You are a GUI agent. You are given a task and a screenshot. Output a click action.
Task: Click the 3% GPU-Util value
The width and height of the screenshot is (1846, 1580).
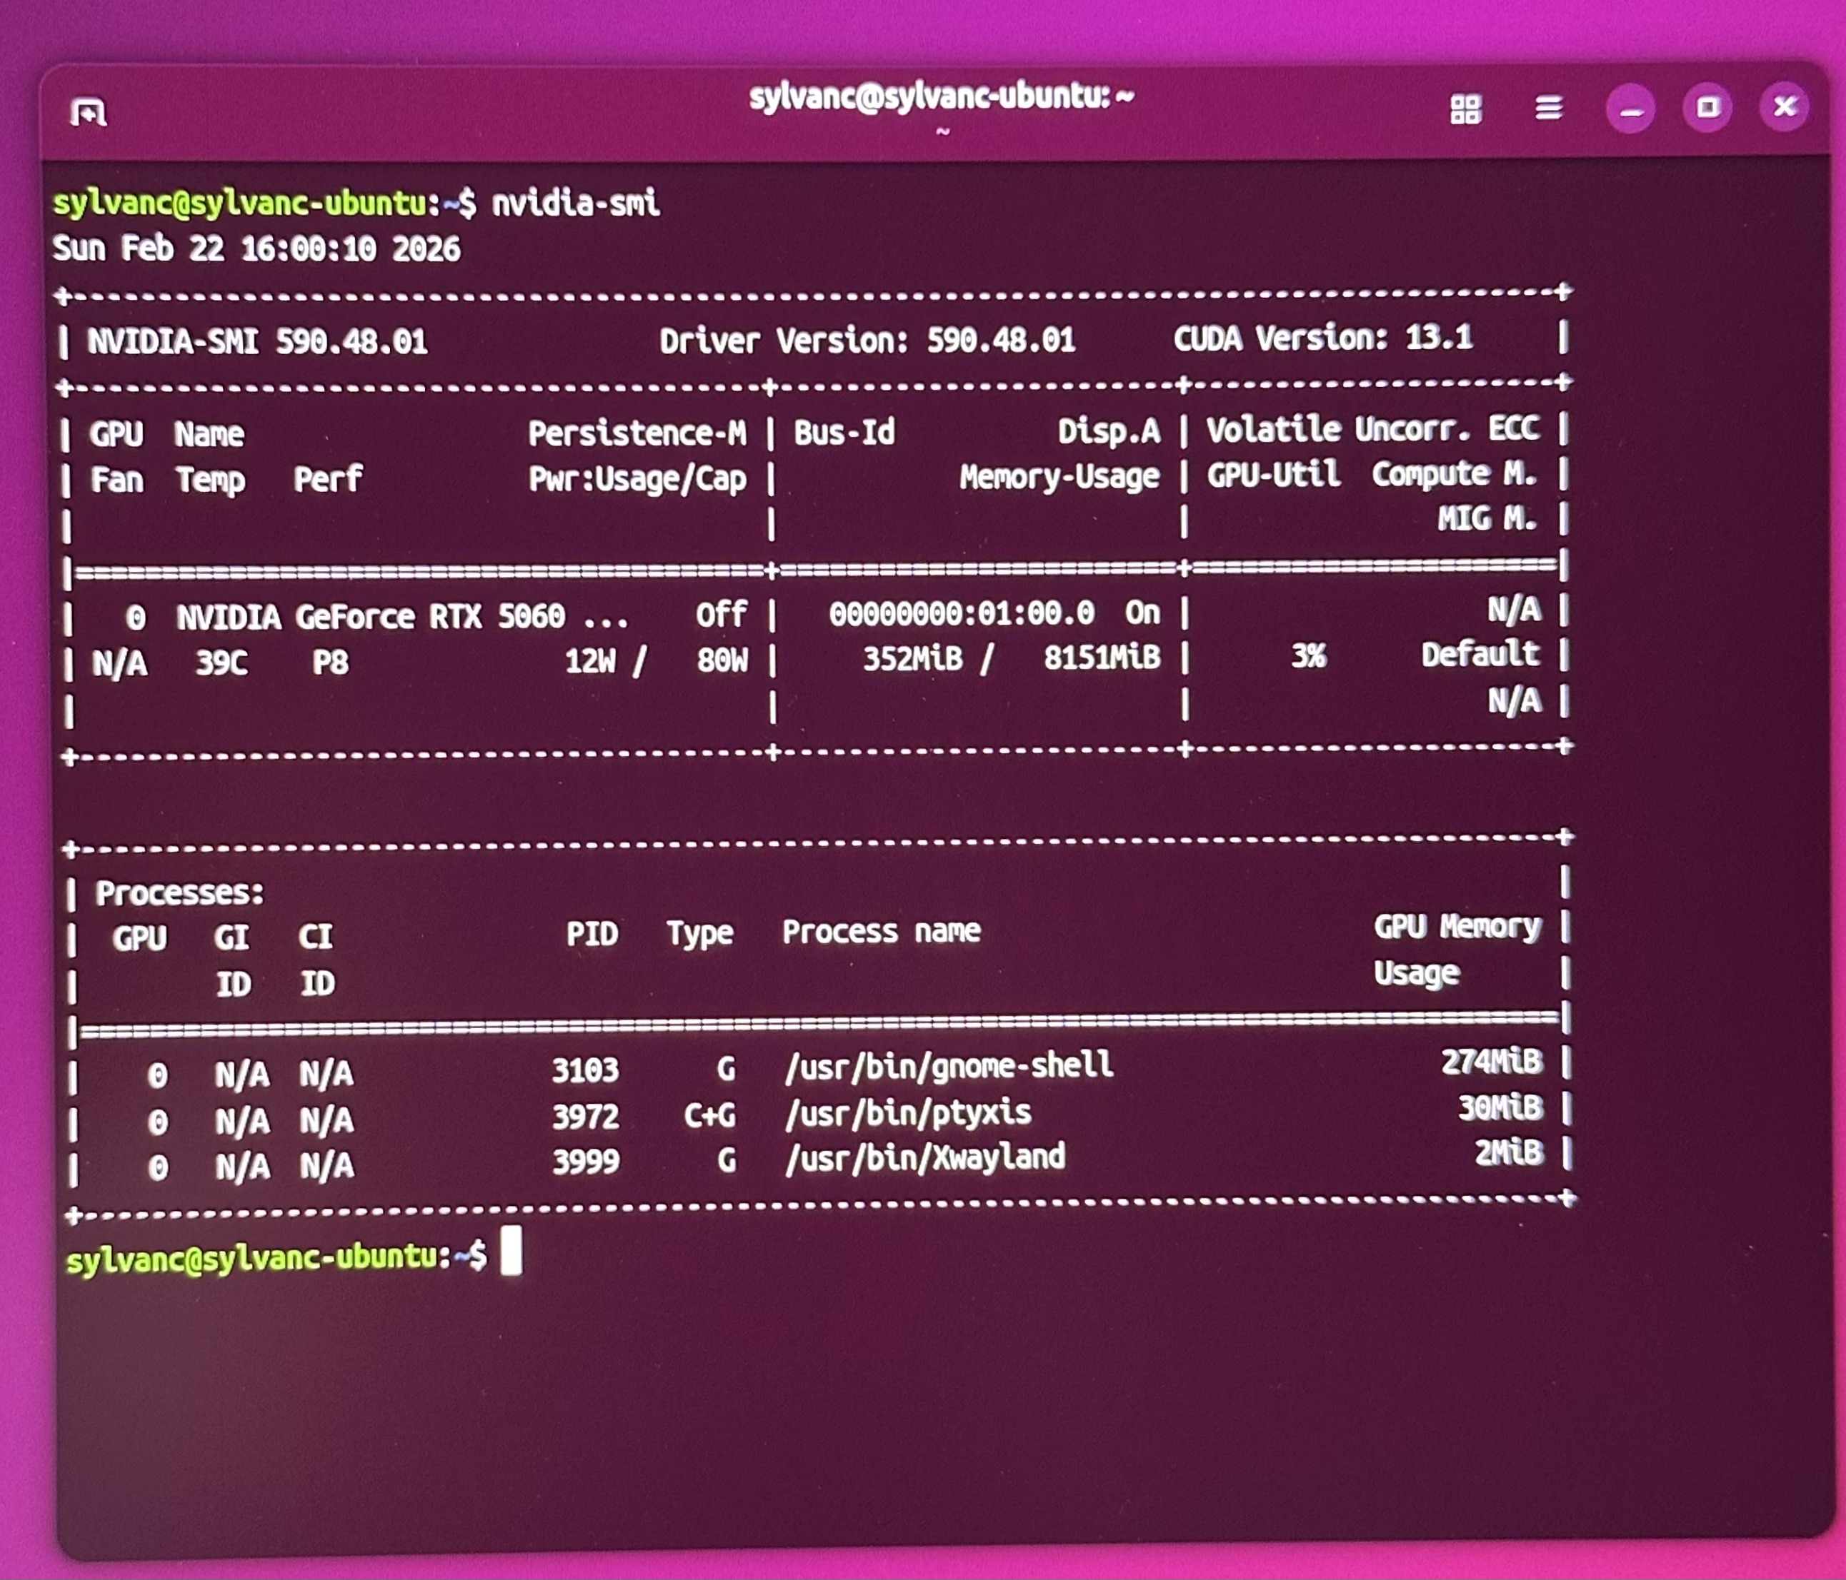pyautogui.click(x=1308, y=657)
